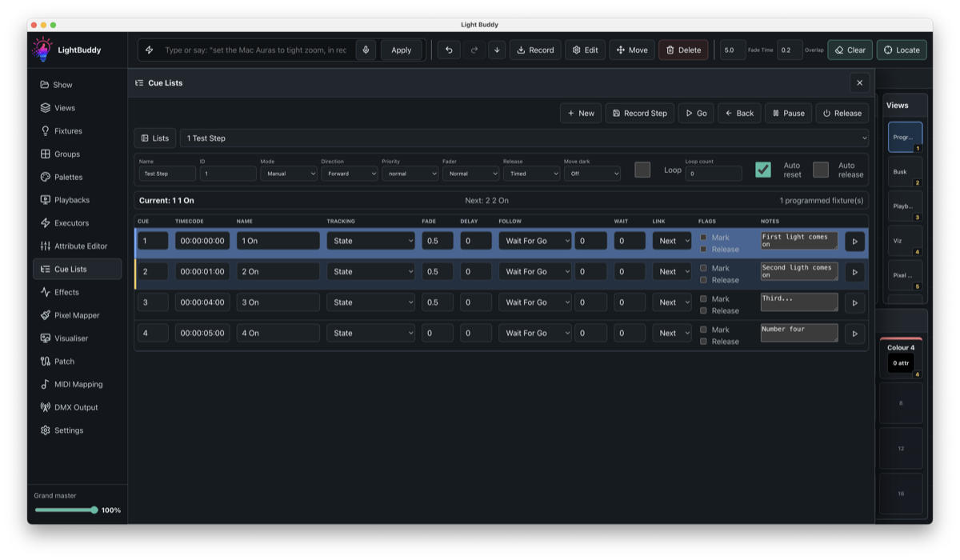Image resolution: width=960 pixels, height=560 pixels.
Task: Select the Busk view thumbnail
Action: (x=905, y=172)
